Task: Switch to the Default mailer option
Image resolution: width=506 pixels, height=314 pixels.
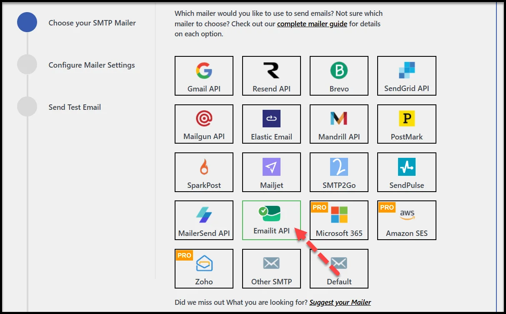Action: click(339, 268)
